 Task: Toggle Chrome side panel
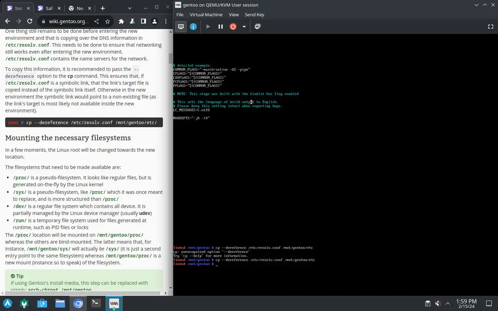pyautogui.click(x=143, y=21)
